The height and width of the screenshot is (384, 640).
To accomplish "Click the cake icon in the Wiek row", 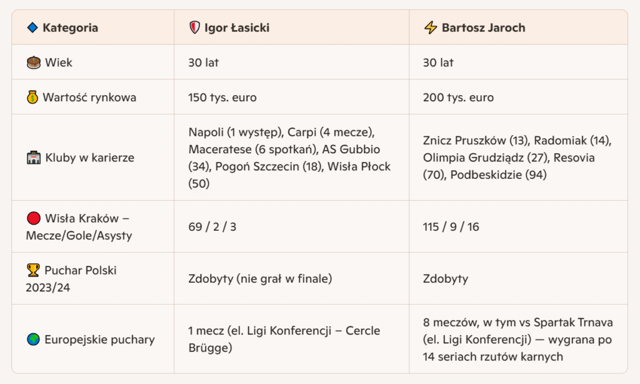I will pos(34,63).
